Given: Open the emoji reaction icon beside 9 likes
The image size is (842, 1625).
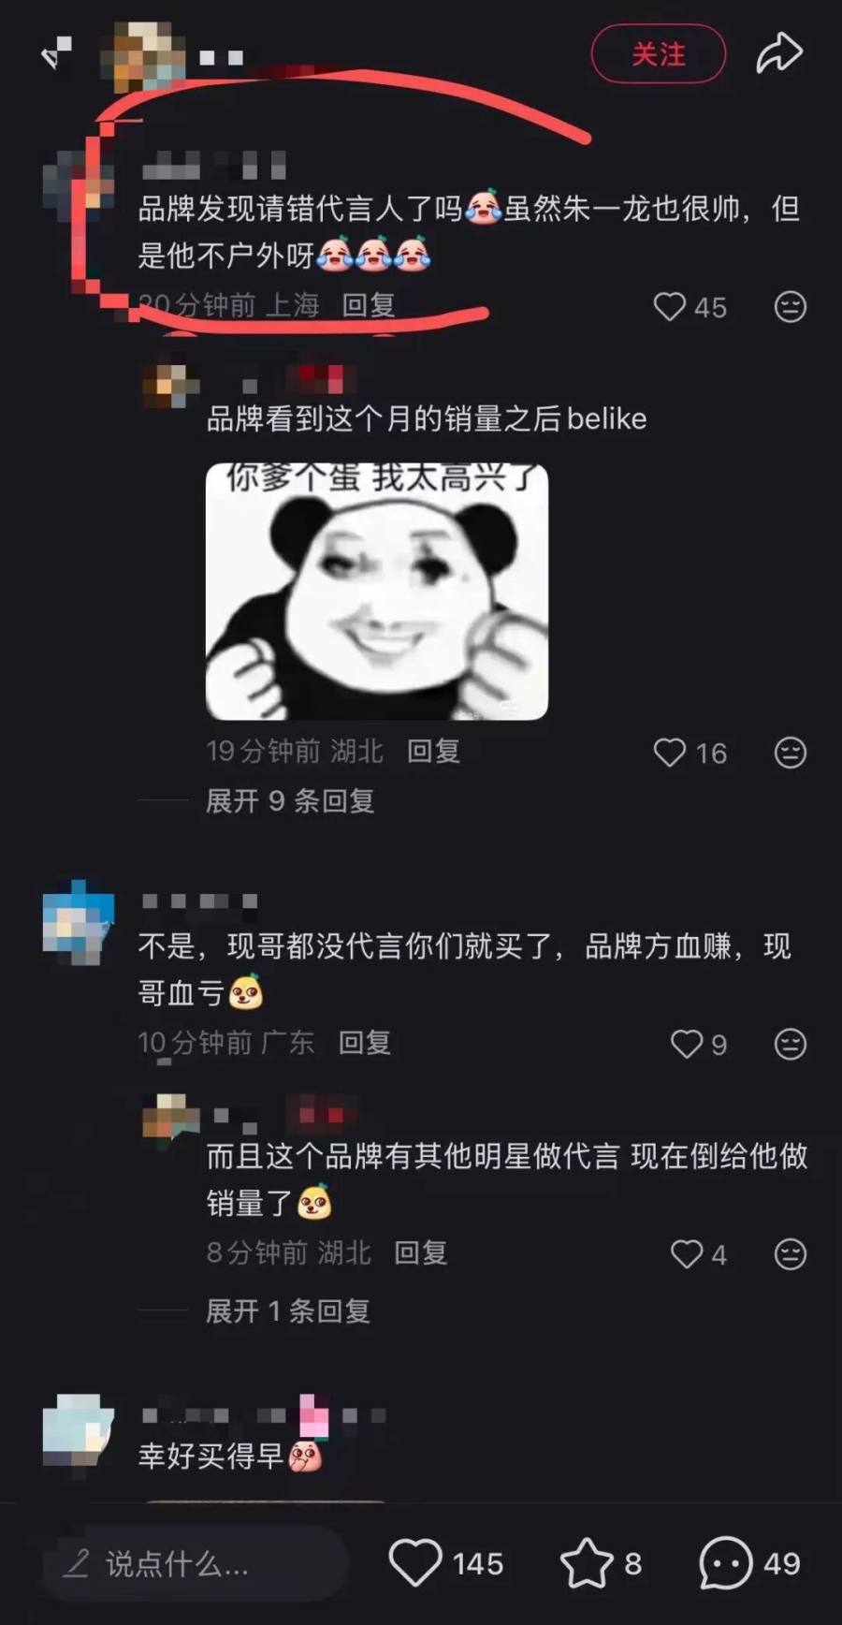Looking at the screenshot, I should pyautogui.click(x=791, y=1044).
